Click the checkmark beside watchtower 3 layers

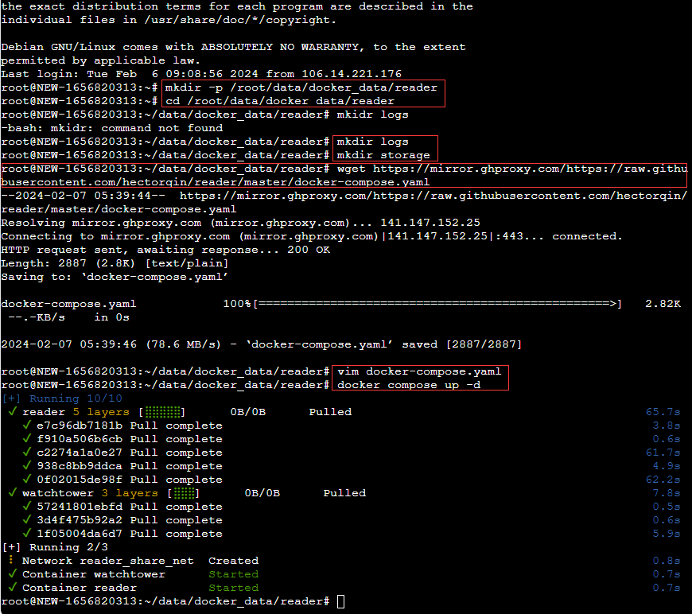(12, 493)
